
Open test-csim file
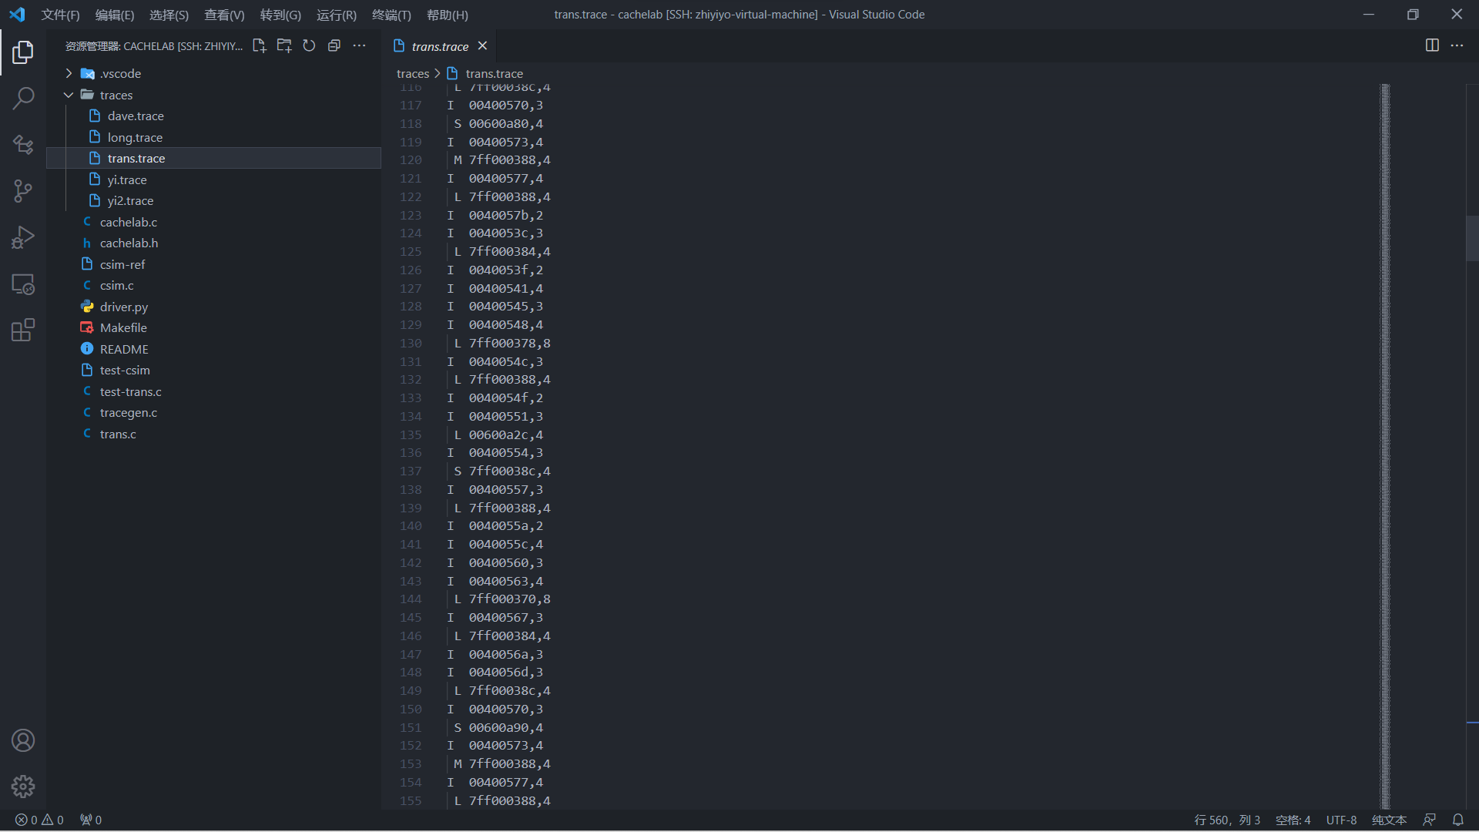point(213,370)
